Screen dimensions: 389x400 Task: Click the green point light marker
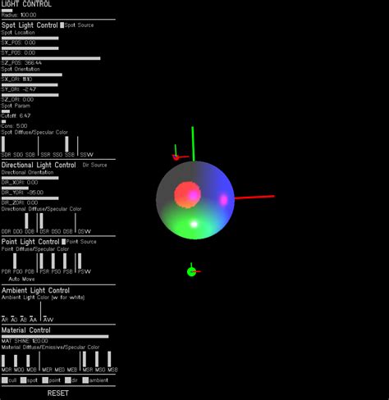pos(191,272)
